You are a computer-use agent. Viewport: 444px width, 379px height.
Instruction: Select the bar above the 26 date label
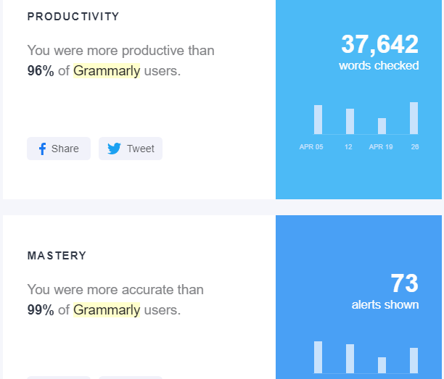[x=414, y=118]
